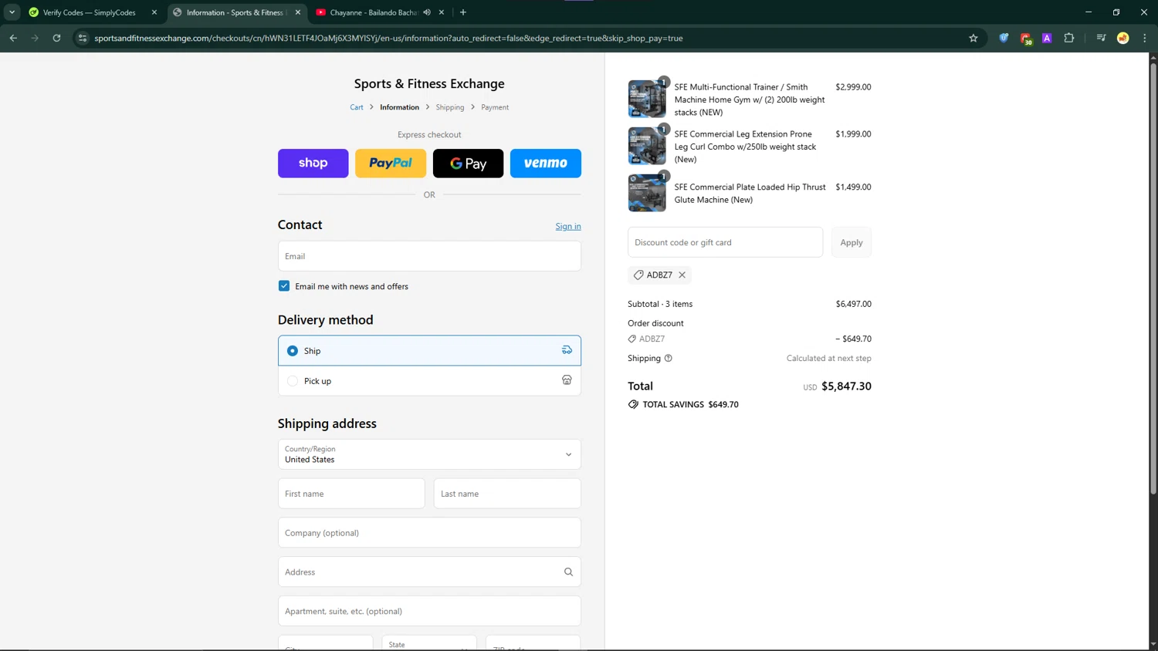Open the tab search dropdown arrow
The image size is (1158, 651).
pyautogui.click(x=12, y=12)
